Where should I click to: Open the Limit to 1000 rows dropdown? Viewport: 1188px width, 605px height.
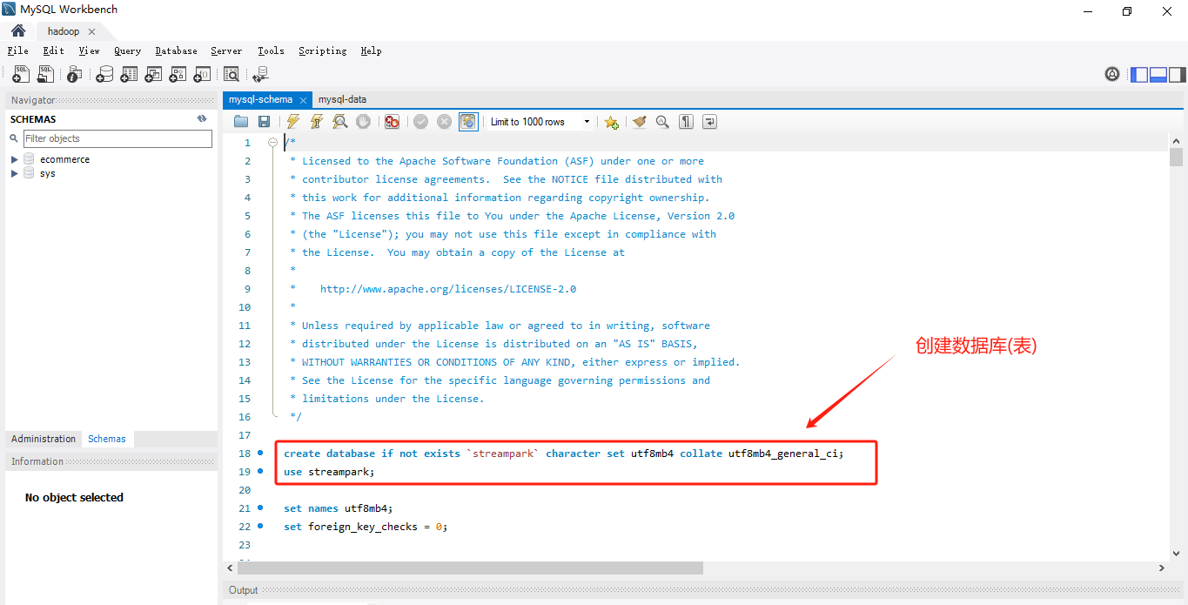point(540,122)
